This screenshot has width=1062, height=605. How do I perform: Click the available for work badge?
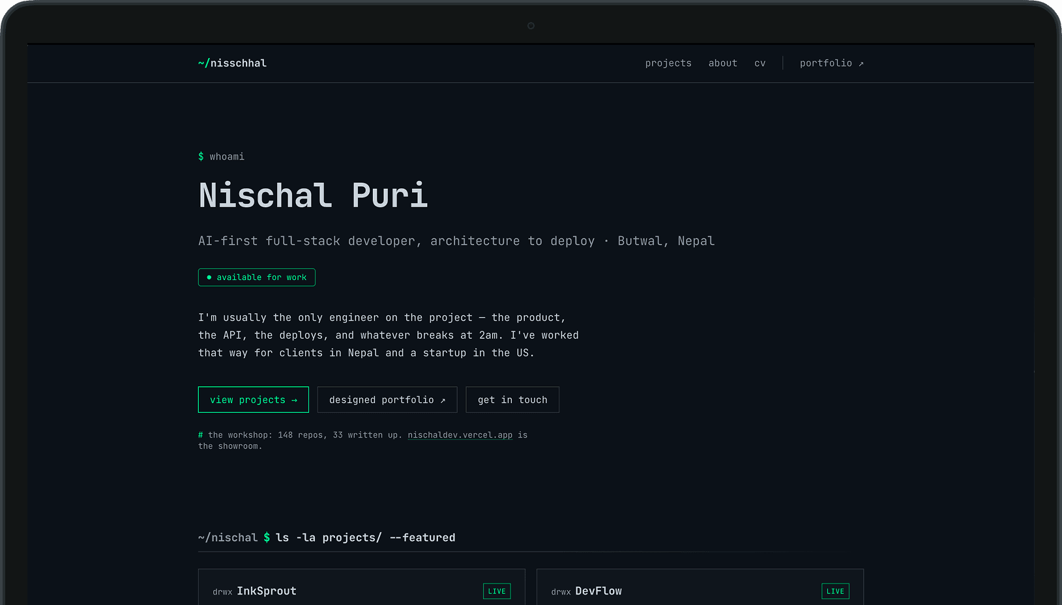pyautogui.click(x=257, y=277)
